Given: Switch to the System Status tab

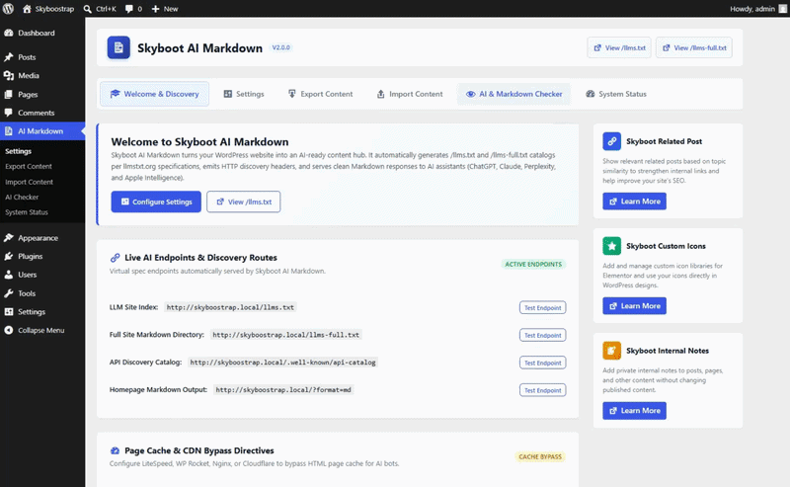Looking at the screenshot, I should click(x=616, y=94).
